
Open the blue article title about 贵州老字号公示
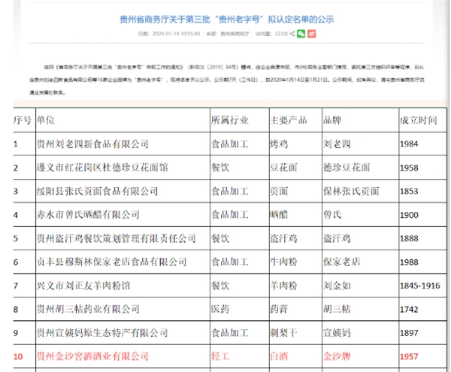click(x=227, y=20)
